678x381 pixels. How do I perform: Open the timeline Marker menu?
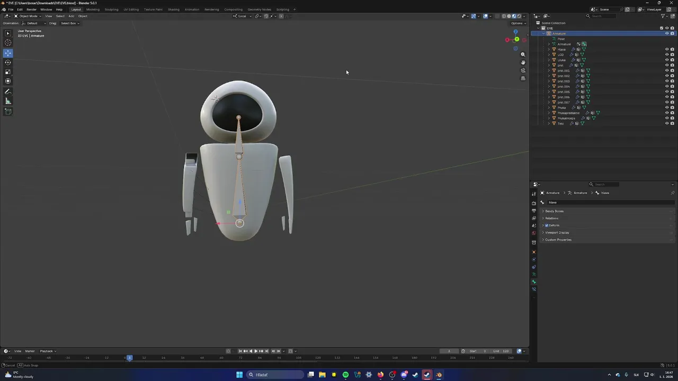30,351
